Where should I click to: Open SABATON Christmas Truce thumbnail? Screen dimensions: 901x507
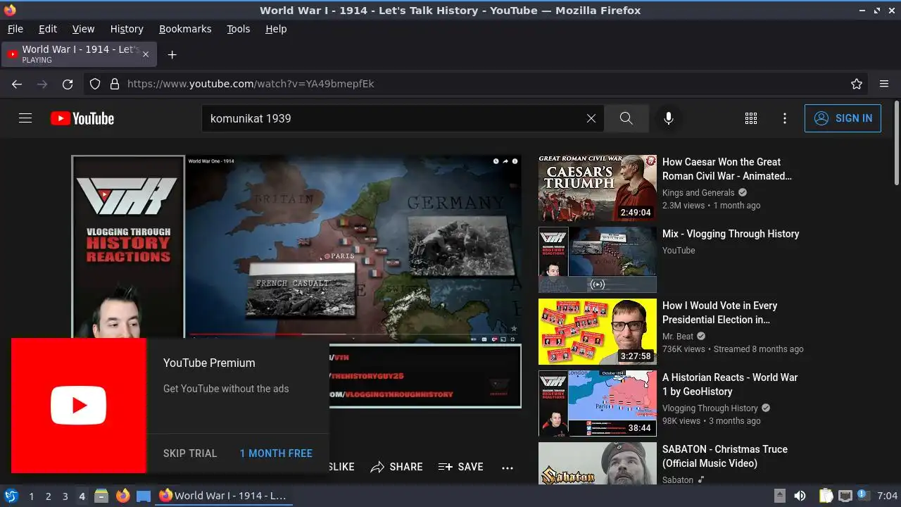click(x=598, y=463)
